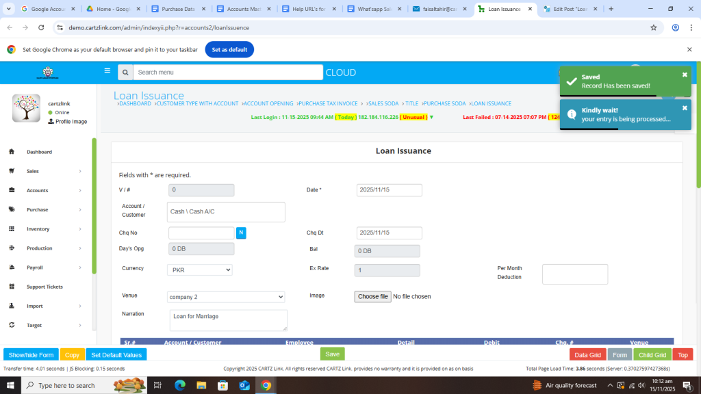This screenshot has height=394, width=701.
Task: Dismiss the Kindly wait notification
Action: [x=685, y=108]
